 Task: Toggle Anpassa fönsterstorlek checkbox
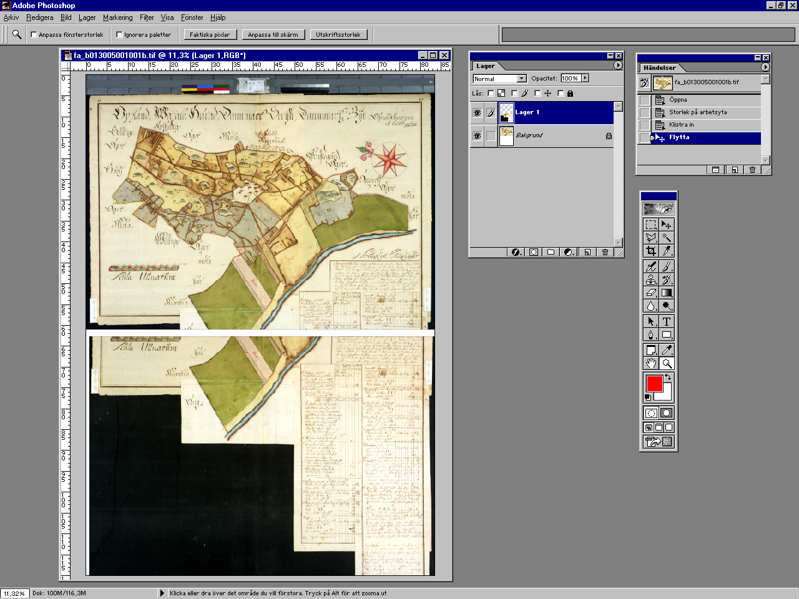click(x=34, y=35)
